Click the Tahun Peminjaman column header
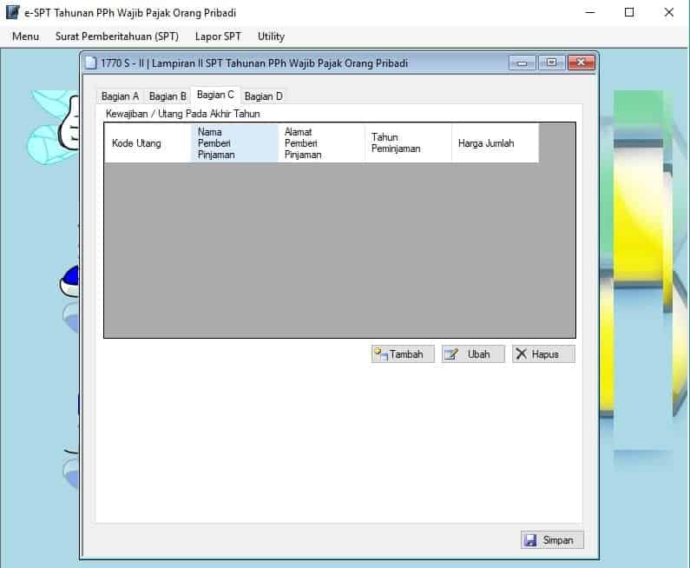 click(x=408, y=143)
